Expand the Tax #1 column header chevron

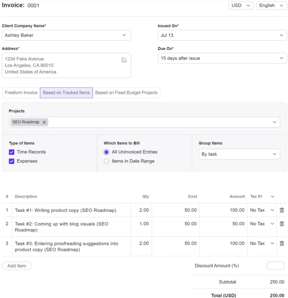click(x=272, y=197)
